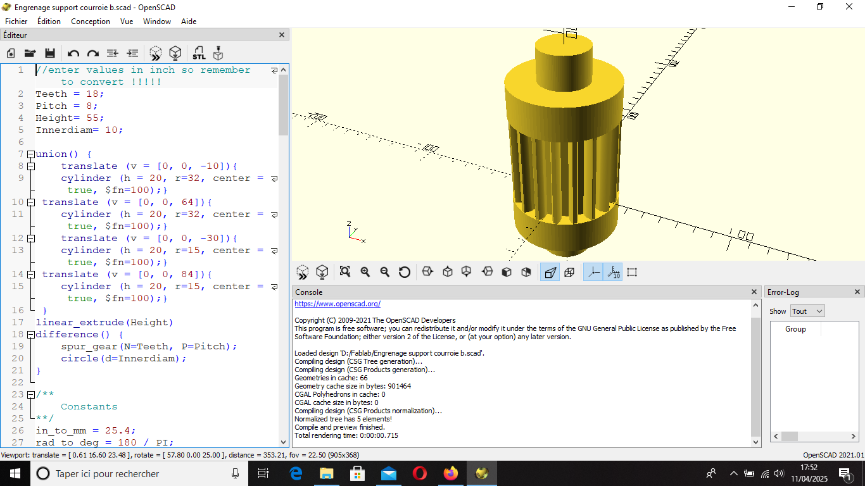Click the View All icon below the viewport
The width and height of the screenshot is (865, 486).
click(x=345, y=272)
